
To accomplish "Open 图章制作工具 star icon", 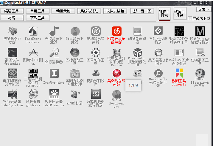I will (x=96, y=52).
